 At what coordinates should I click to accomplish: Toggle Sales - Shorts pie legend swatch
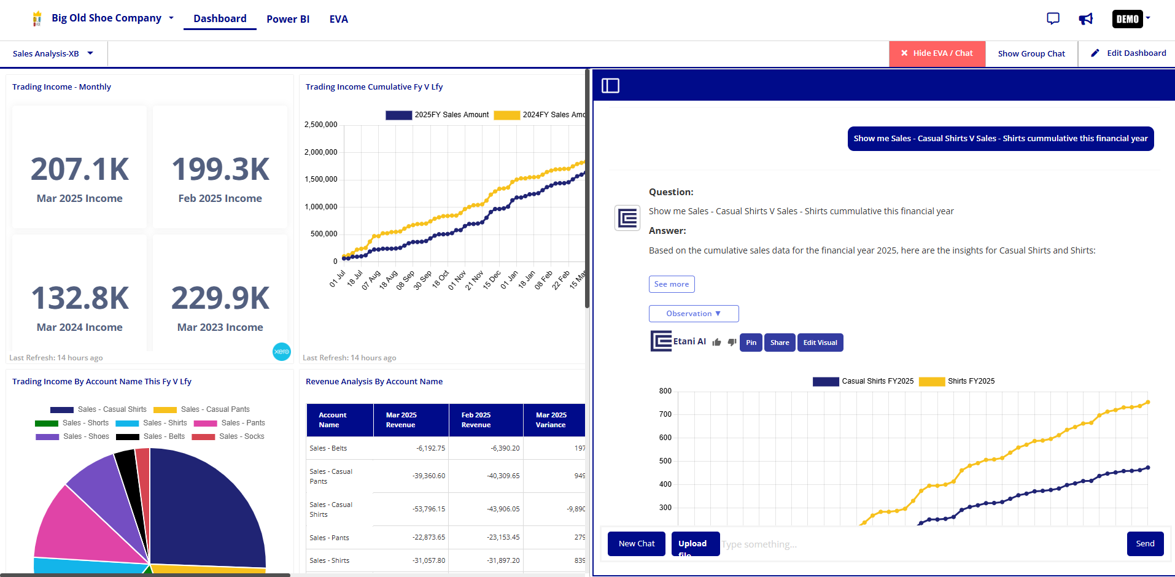[x=47, y=423]
